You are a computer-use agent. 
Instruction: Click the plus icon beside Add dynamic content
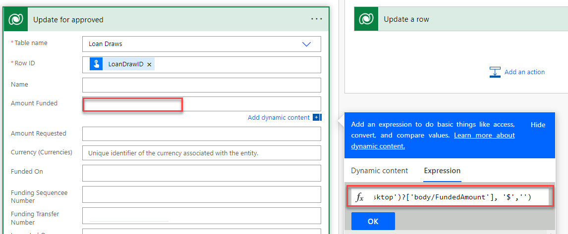click(317, 118)
